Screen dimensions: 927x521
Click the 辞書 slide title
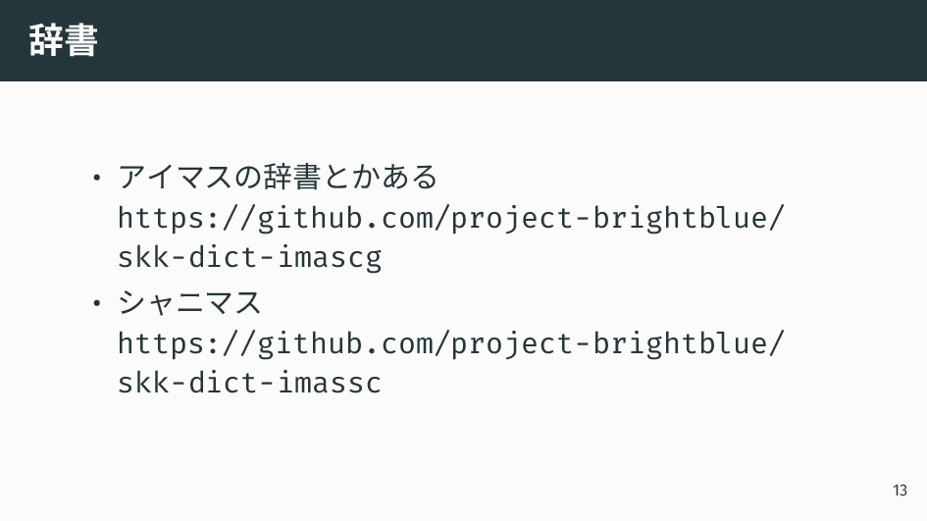[63, 40]
